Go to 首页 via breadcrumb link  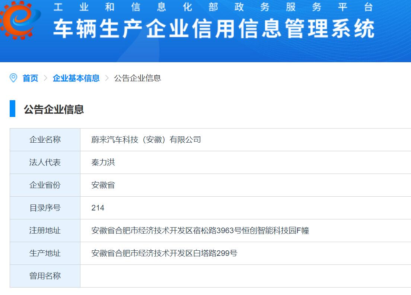click(x=30, y=78)
